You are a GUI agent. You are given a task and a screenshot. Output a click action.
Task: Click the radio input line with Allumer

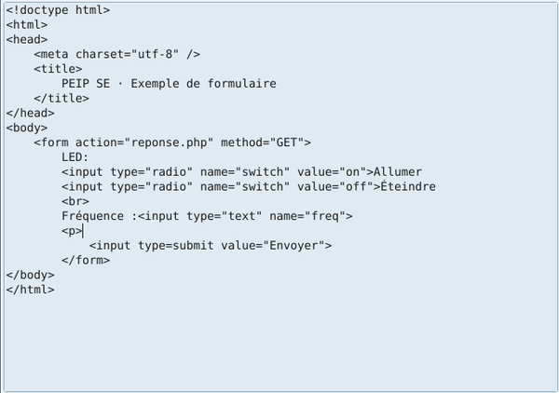coord(241,172)
